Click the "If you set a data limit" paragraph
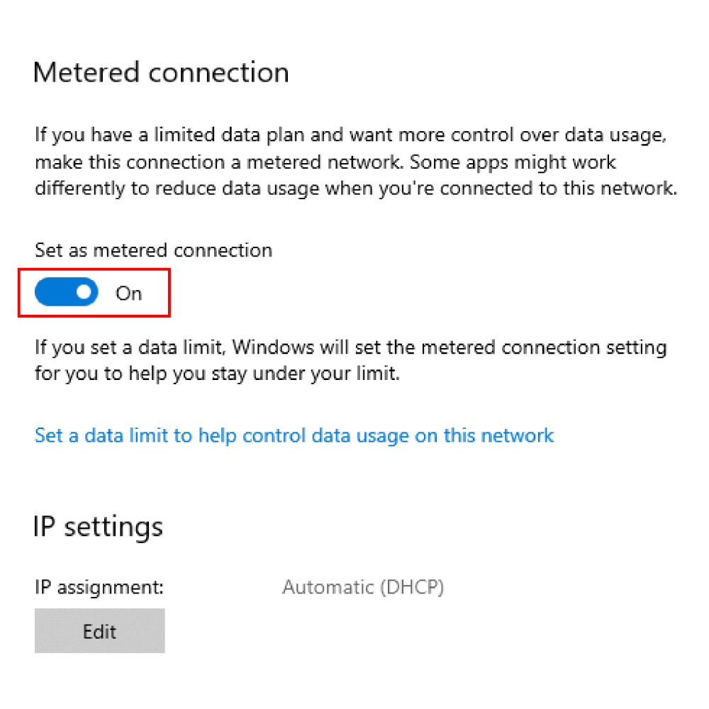This screenshot has width=709, height=709. pos(351,360)
